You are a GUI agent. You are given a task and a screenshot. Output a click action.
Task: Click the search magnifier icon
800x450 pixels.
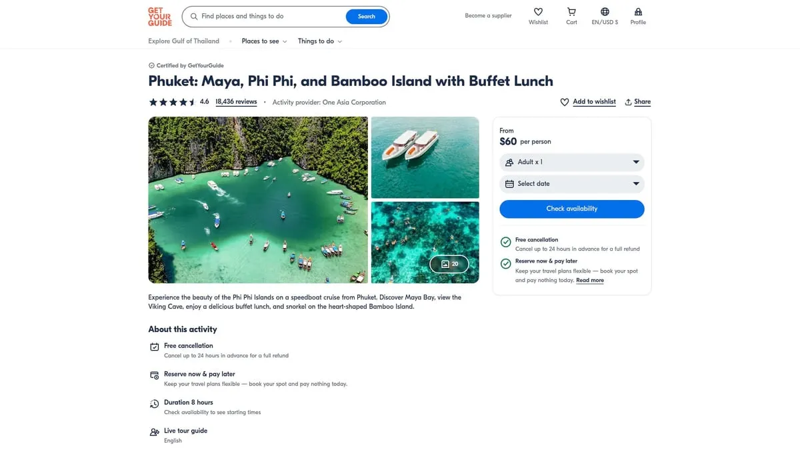[193, 16]
